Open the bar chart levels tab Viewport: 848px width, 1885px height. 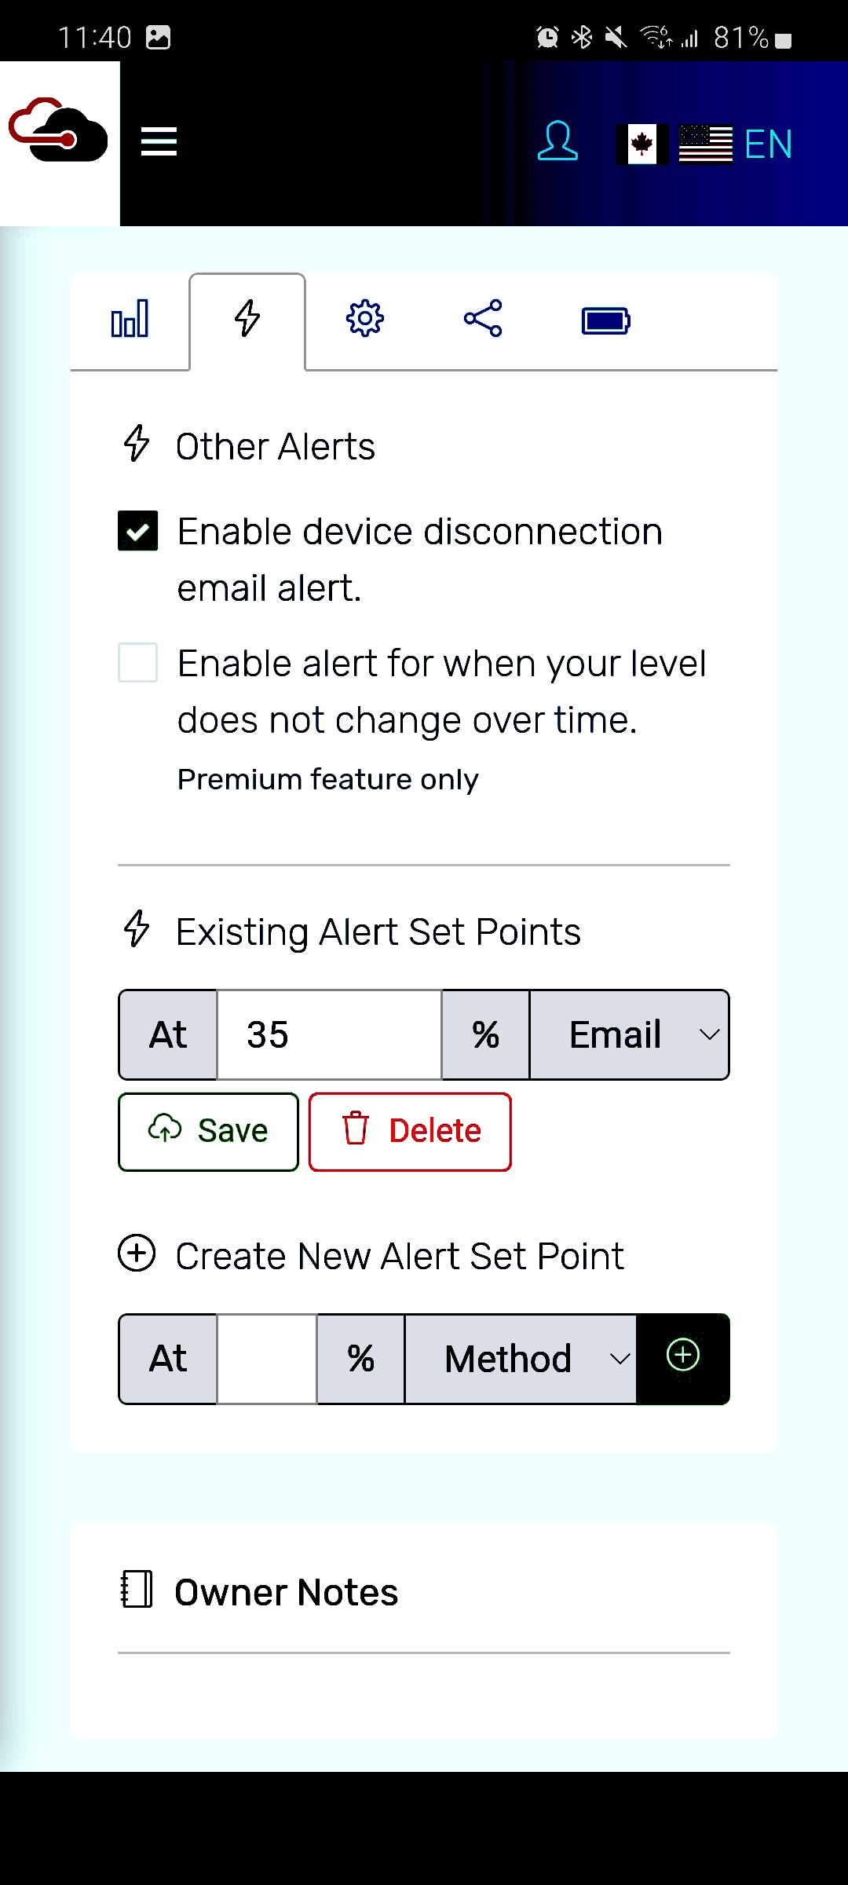130,320
